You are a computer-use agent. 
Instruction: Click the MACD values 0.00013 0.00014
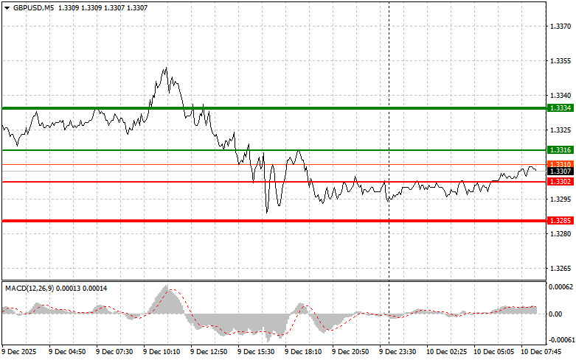(x=82, y=289)
